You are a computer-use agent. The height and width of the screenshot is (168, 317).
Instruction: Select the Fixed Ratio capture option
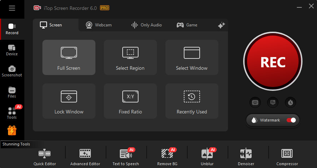[x=130, y=101]
